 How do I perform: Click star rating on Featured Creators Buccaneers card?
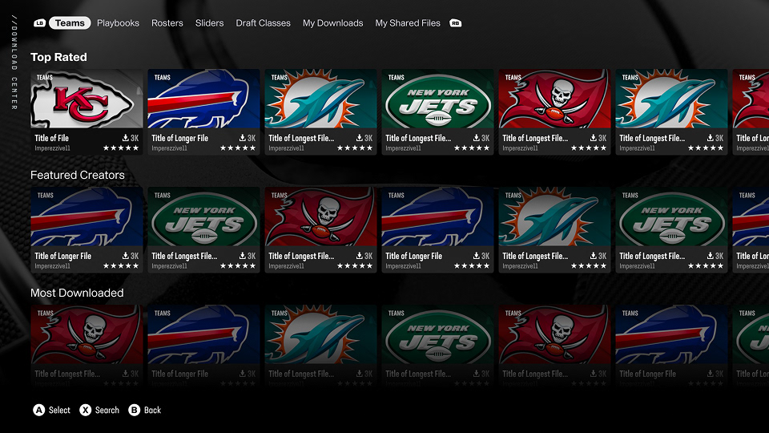click(x=355, y=265)
